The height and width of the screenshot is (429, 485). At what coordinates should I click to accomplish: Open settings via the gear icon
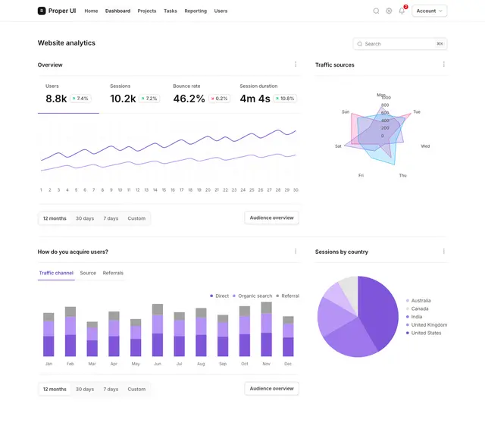click(x=389, y=11)
